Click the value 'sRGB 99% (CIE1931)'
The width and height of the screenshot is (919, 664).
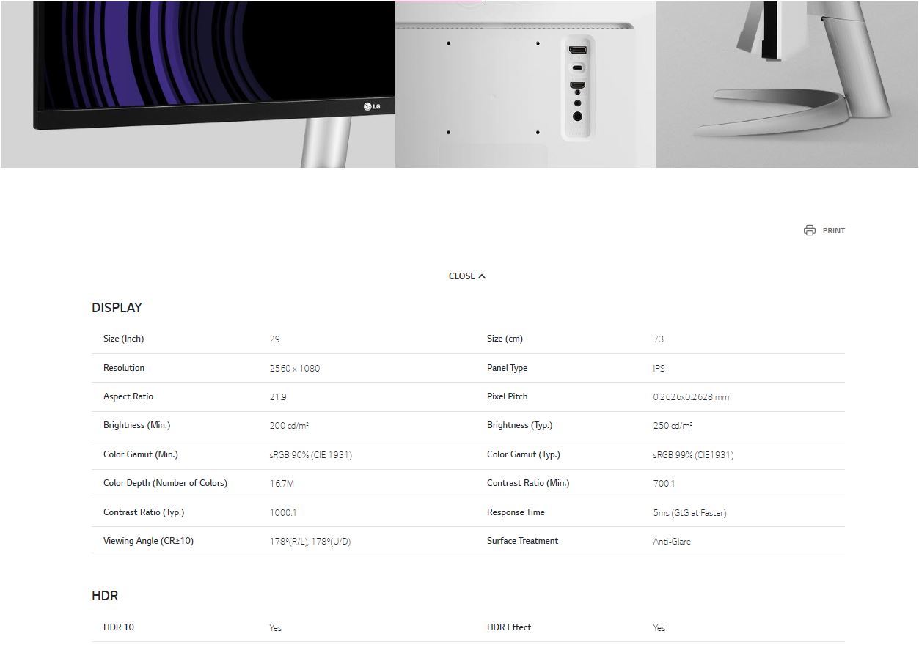coord(693,455)
